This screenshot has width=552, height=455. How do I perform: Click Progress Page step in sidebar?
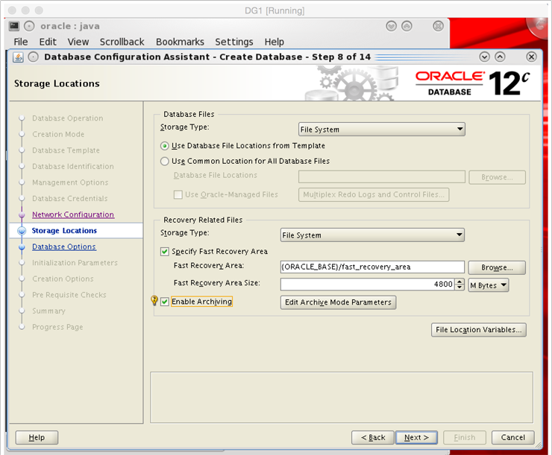[57, 327]
